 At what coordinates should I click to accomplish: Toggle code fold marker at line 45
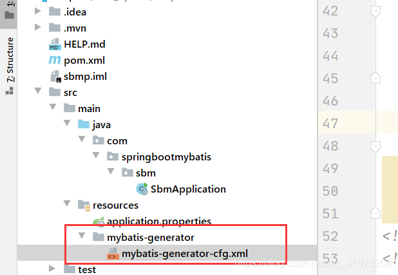tap(375, 78)
